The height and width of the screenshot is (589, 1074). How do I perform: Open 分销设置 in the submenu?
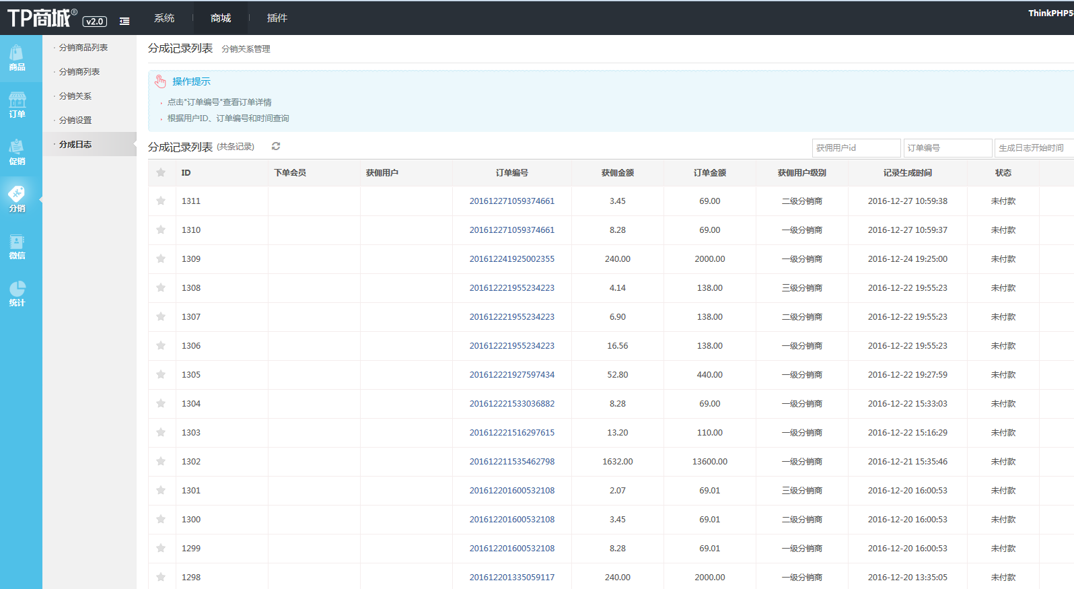(75, 120)
